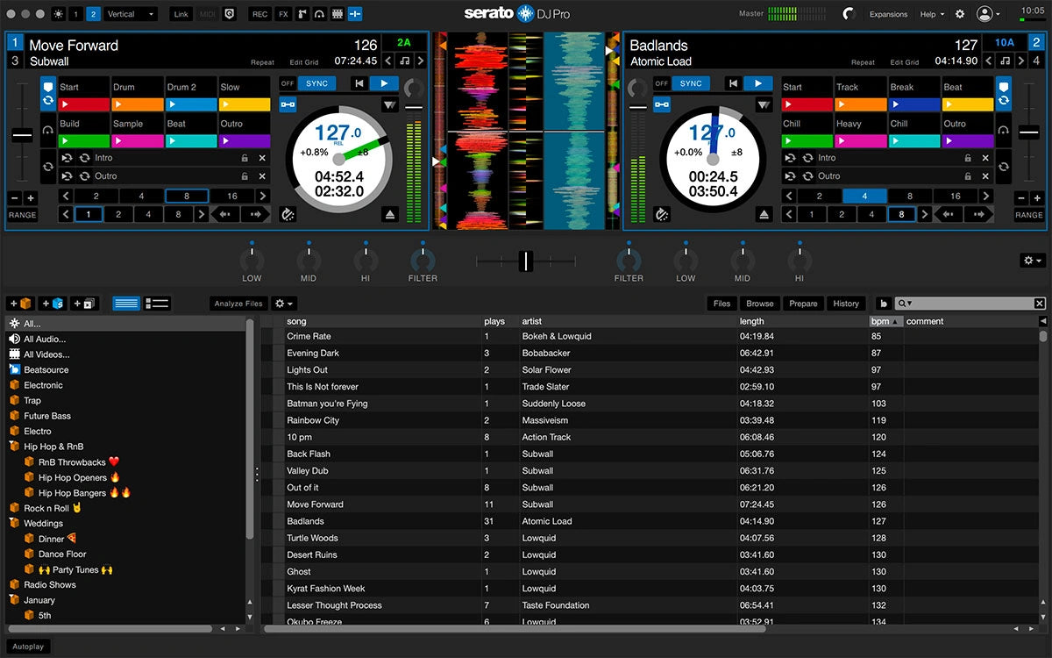Turn sync OFF on Badlands deck
Screen dimensions: 1052x658
click(662, 83)
